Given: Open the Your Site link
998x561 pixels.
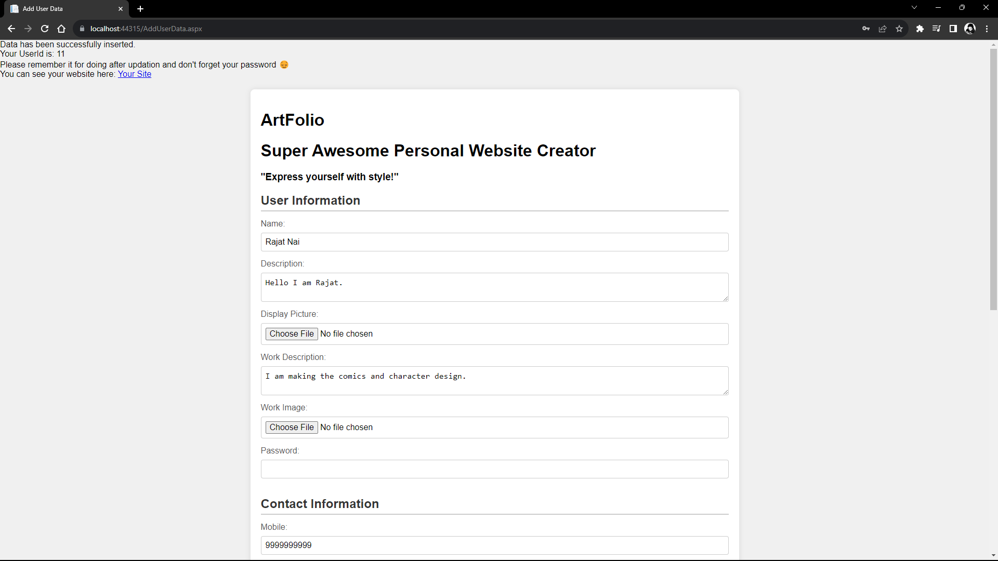Looking at the screenshot, I should point(134,74).
